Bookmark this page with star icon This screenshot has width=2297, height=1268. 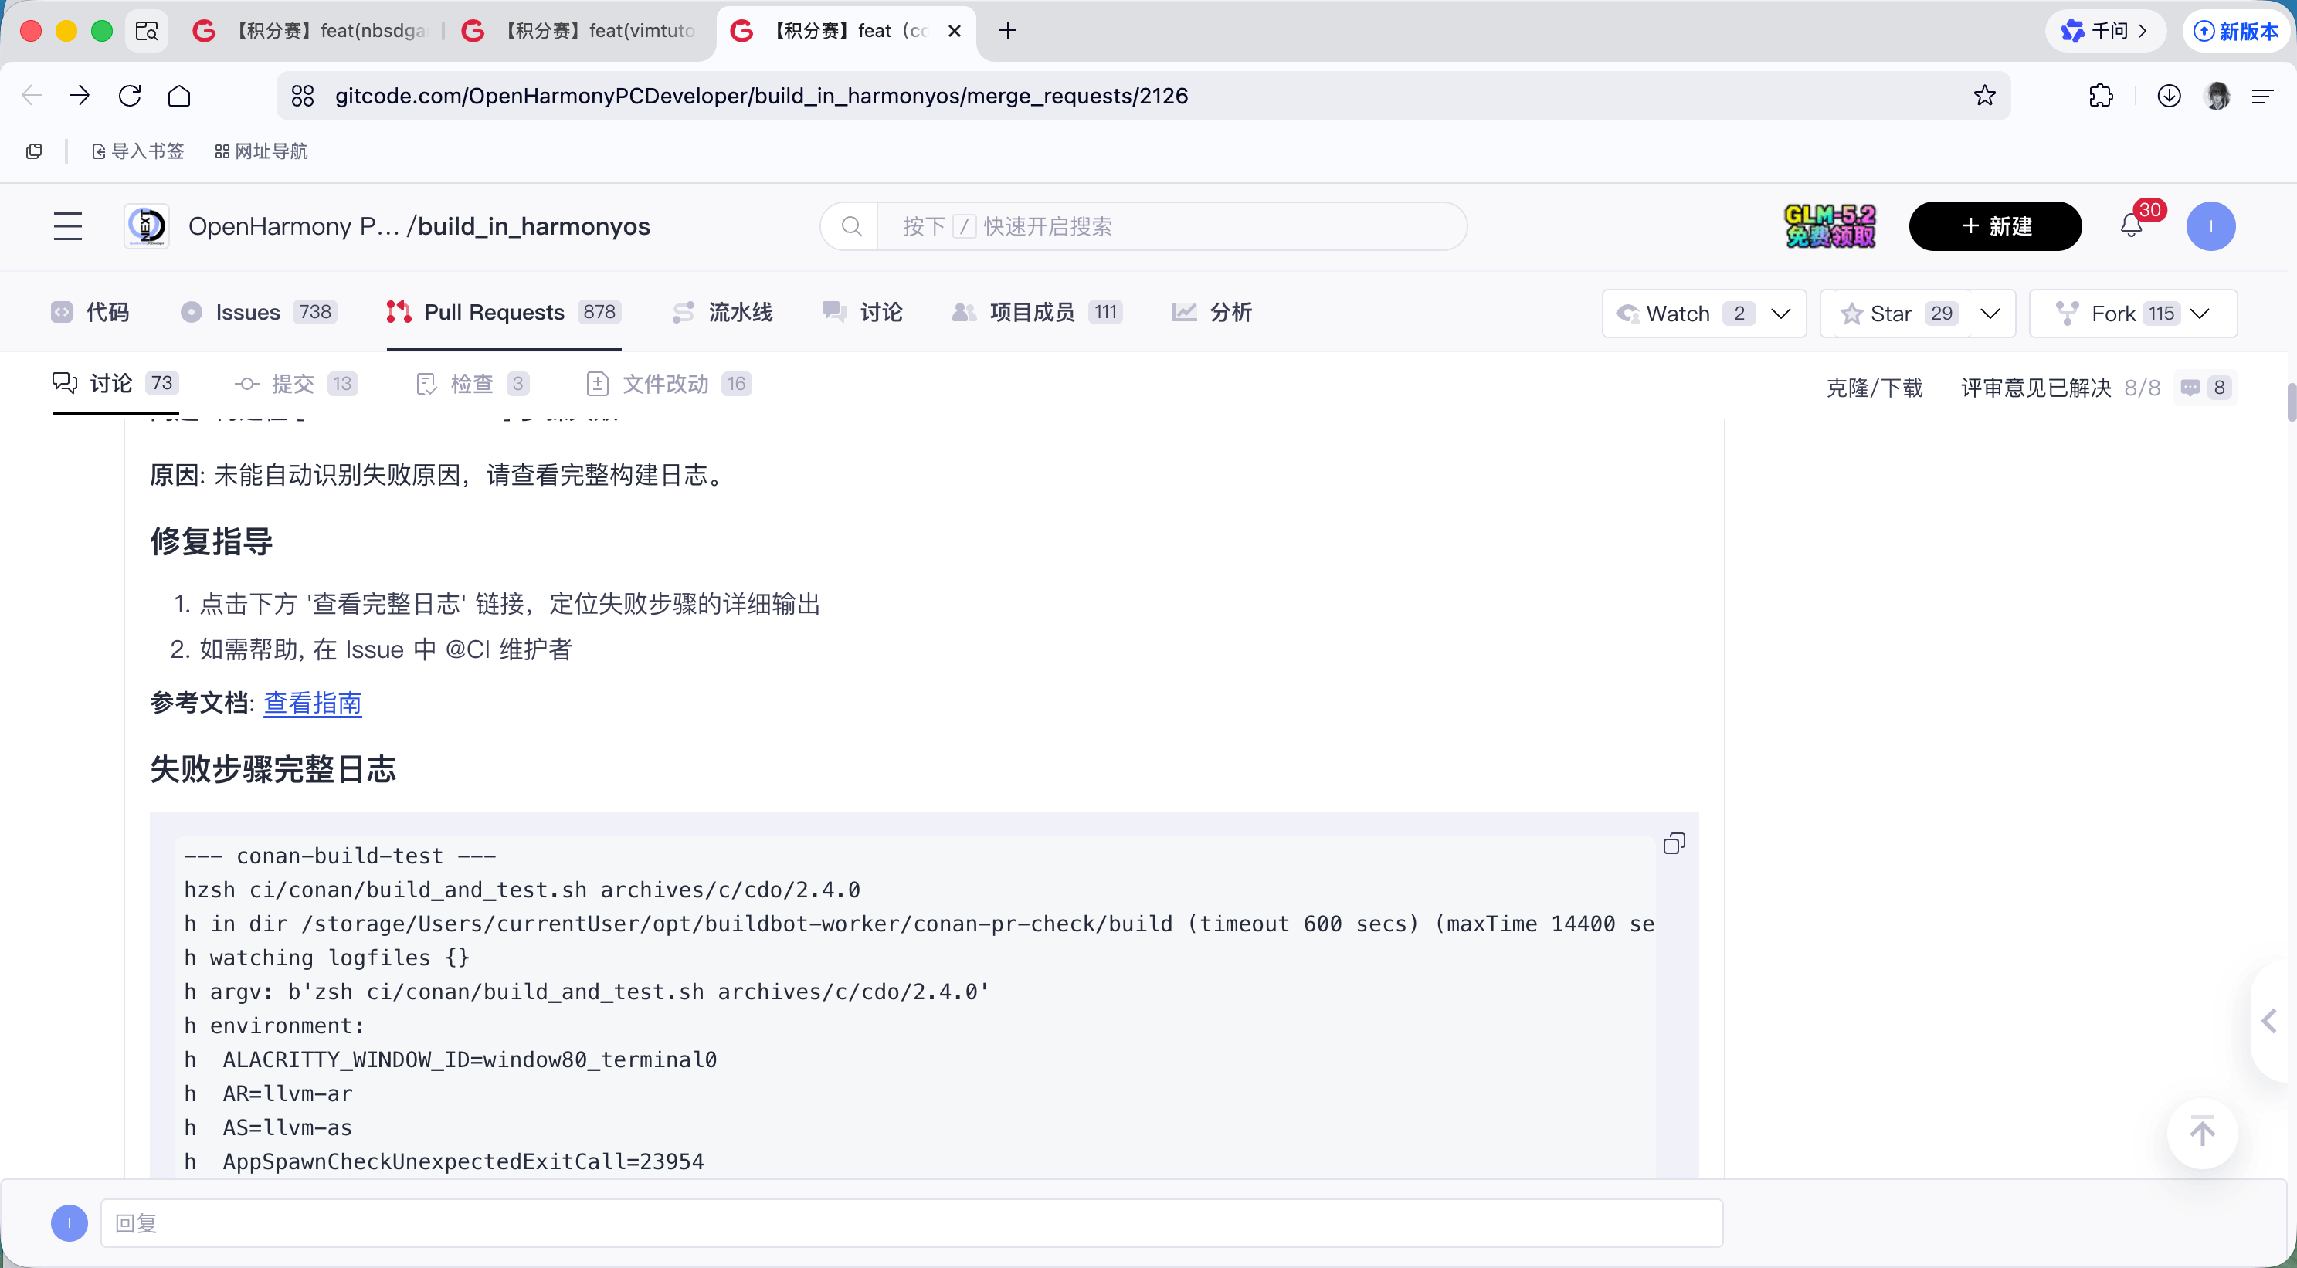pyautogui.click(x=1984, y=96)
